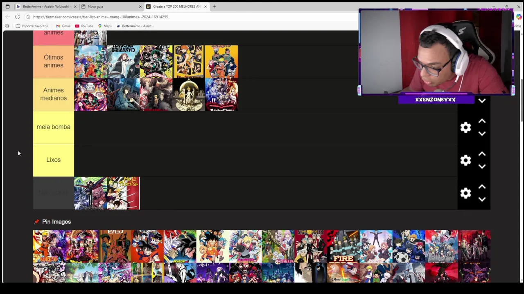The width and height of the screenshot is (524, 294).
Task: Click the Ótimos animes tier label
Action: click(54, 62)
